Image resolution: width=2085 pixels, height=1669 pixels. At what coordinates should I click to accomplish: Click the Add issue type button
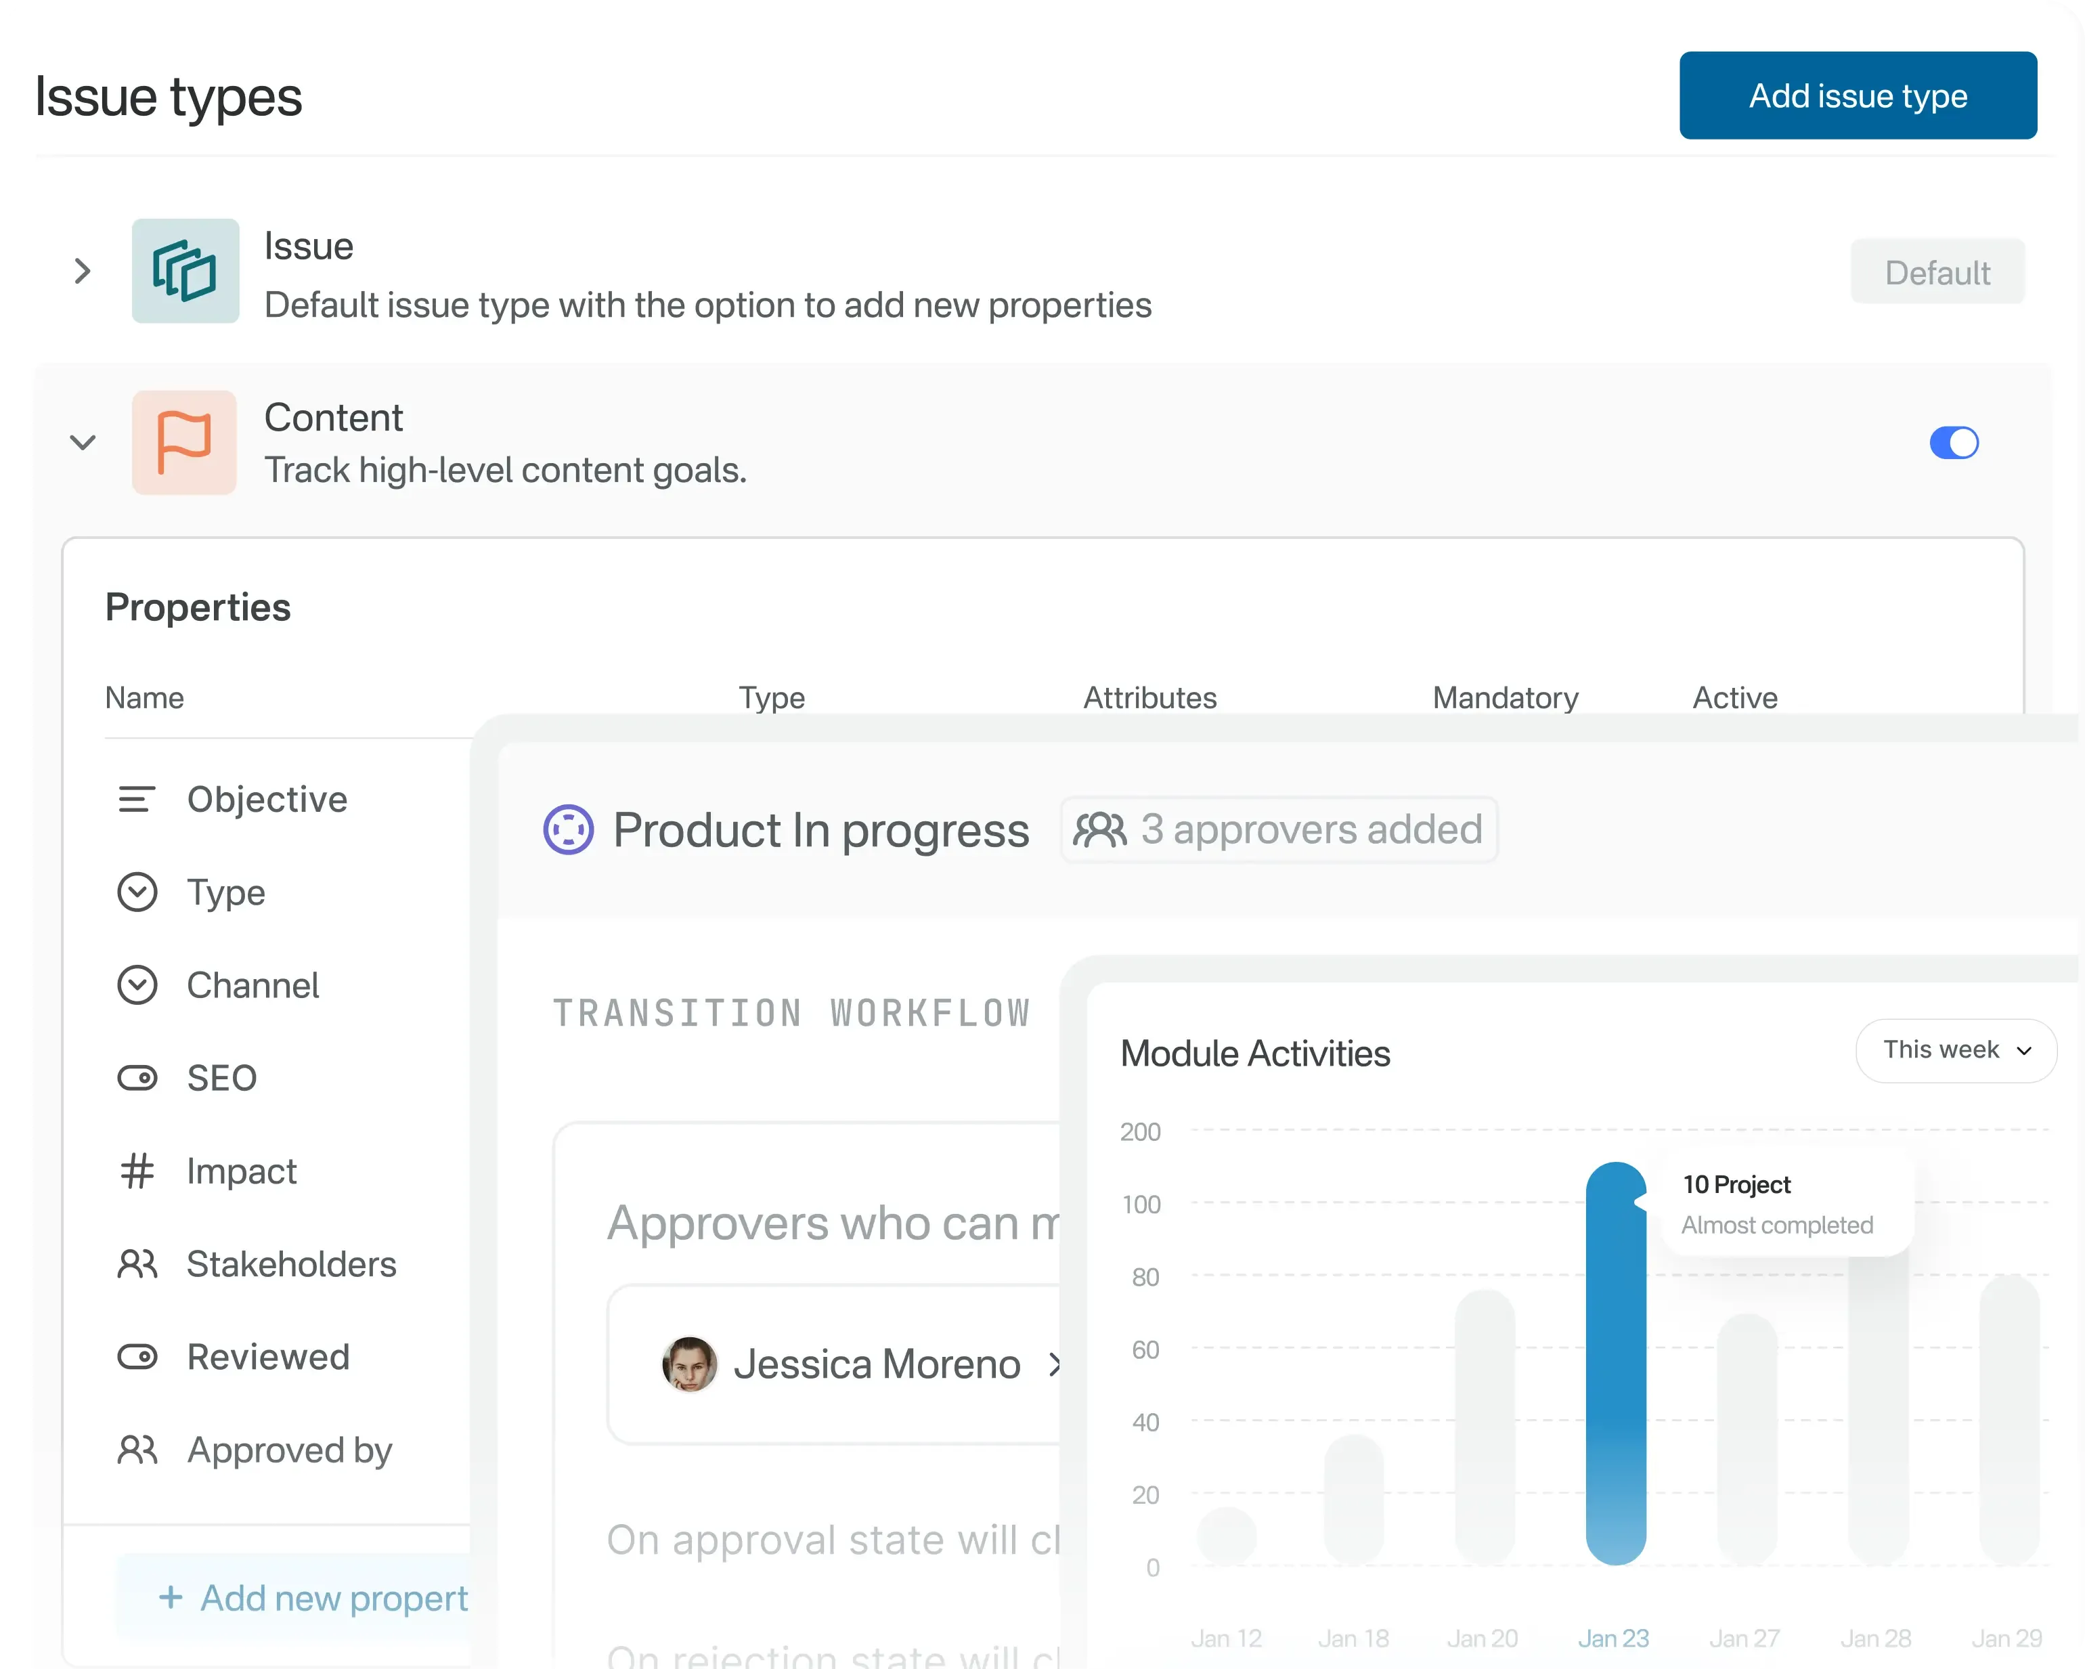pyautogui.click(x=1858, y=95)
